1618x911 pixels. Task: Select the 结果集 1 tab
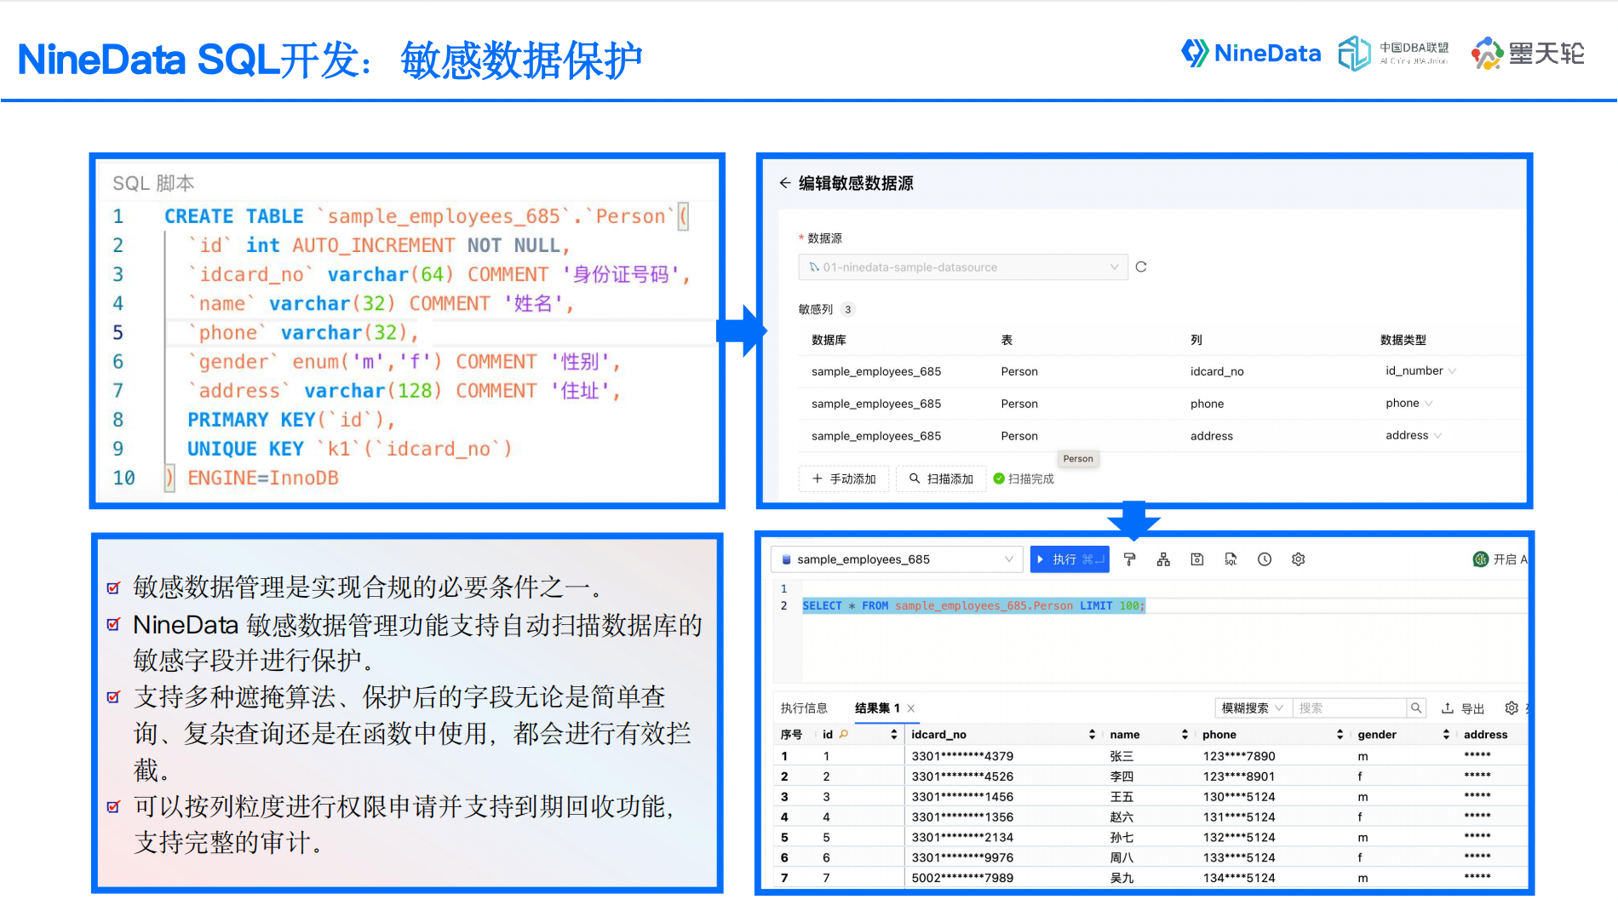pyautogui.click(x=877, y=708)
